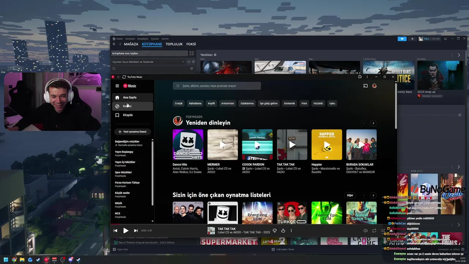Select the Romantik mood chip

click(289, 103)
